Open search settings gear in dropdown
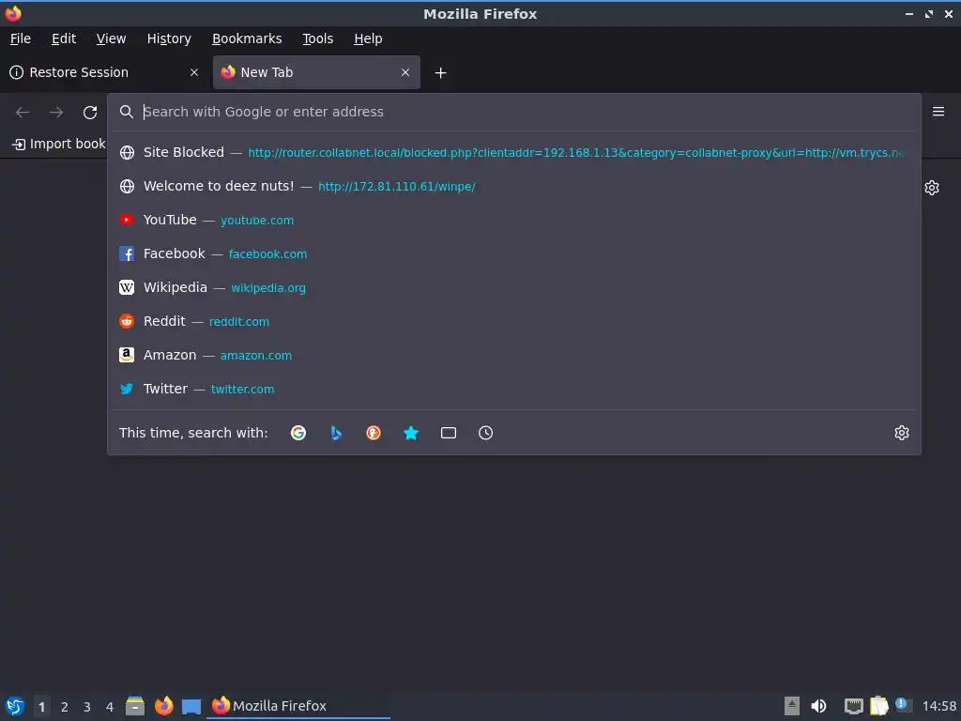The height and width of the screenshot is (721, 961). click(902, 433)
